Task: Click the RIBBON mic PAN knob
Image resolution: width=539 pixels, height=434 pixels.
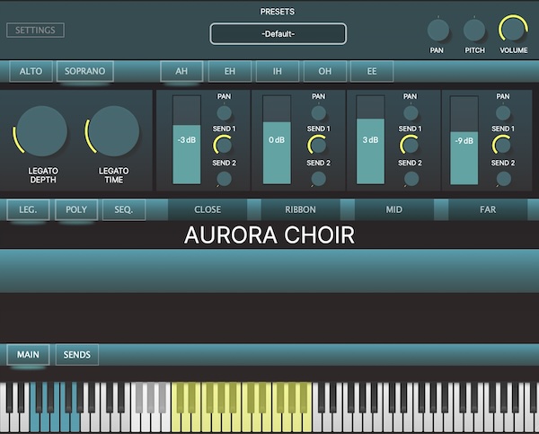Action: coord(318,113)
